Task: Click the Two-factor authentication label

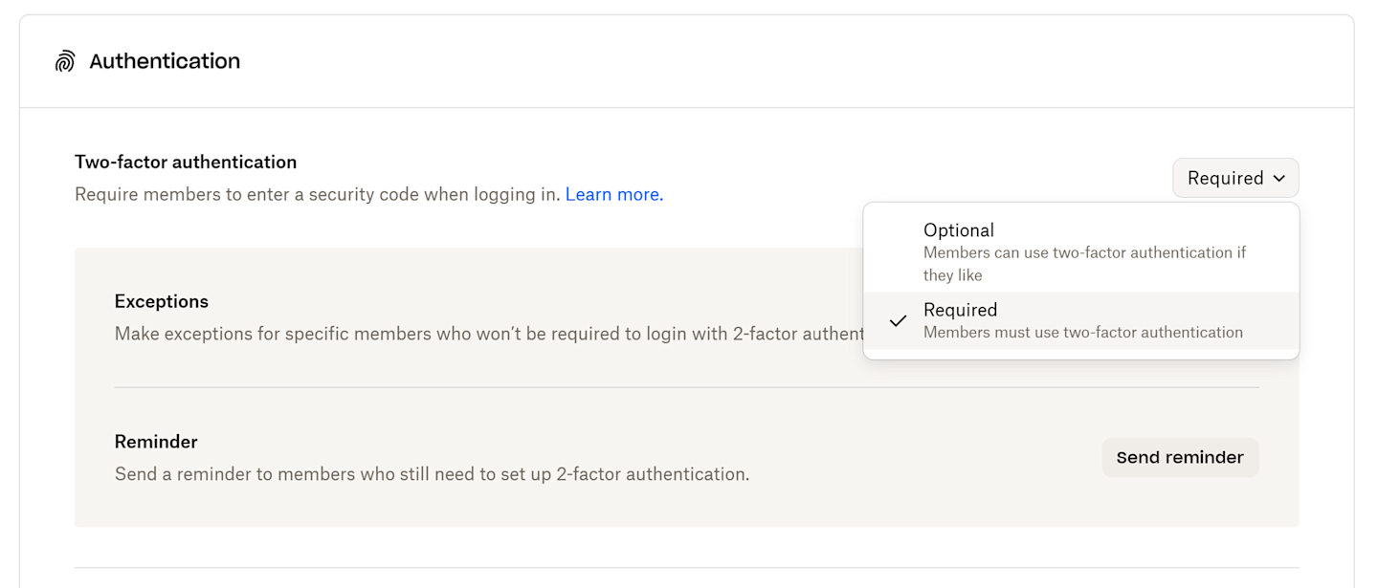Action: pos(186,162)
